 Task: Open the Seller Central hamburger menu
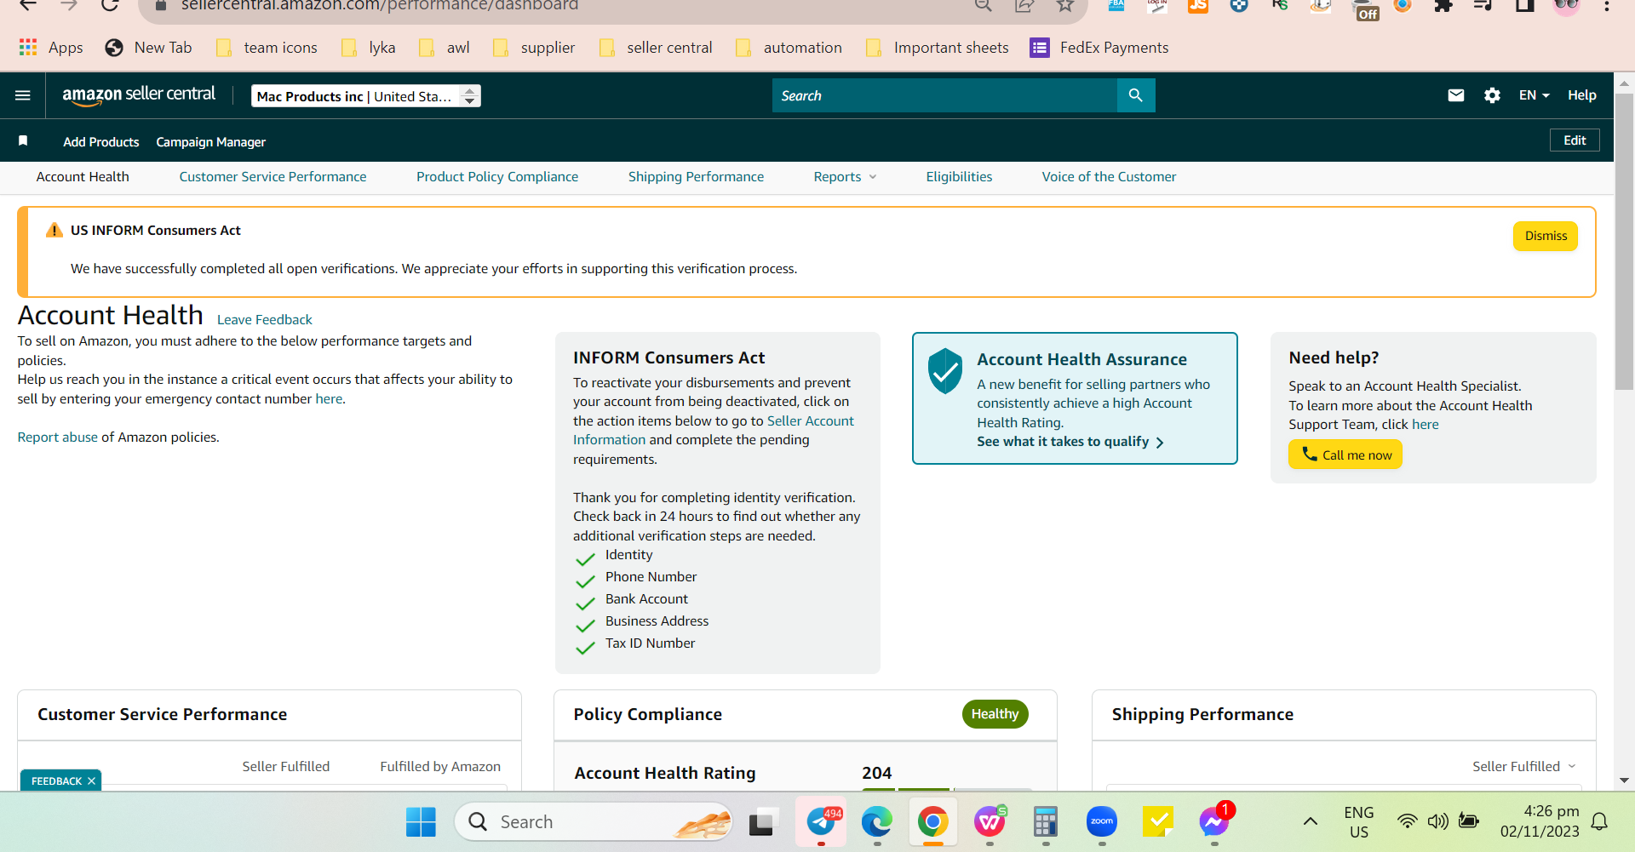23,95
